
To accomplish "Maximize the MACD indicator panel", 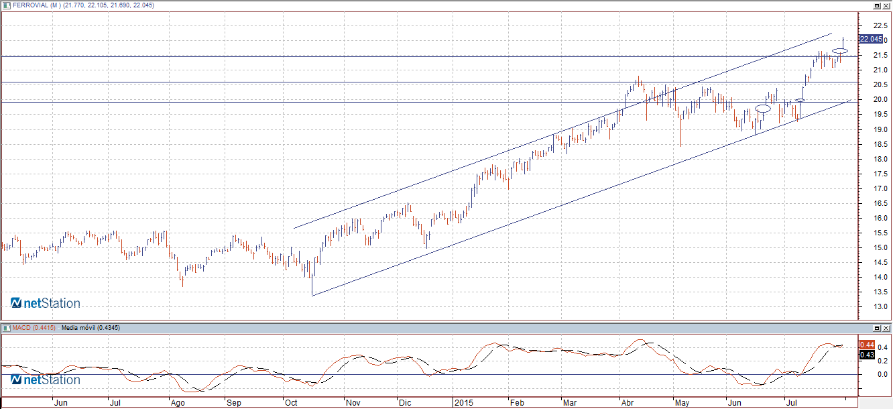I will tap(876, 328).
